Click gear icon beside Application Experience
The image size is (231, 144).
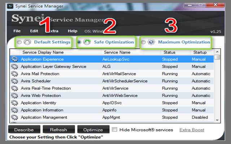14,59
